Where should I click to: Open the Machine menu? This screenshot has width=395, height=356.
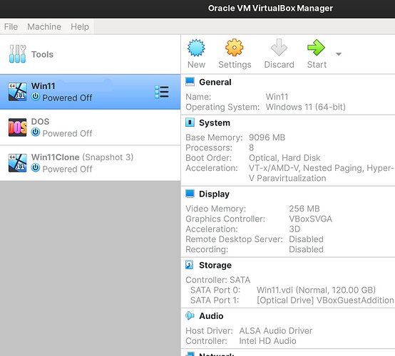pos(44,26)
